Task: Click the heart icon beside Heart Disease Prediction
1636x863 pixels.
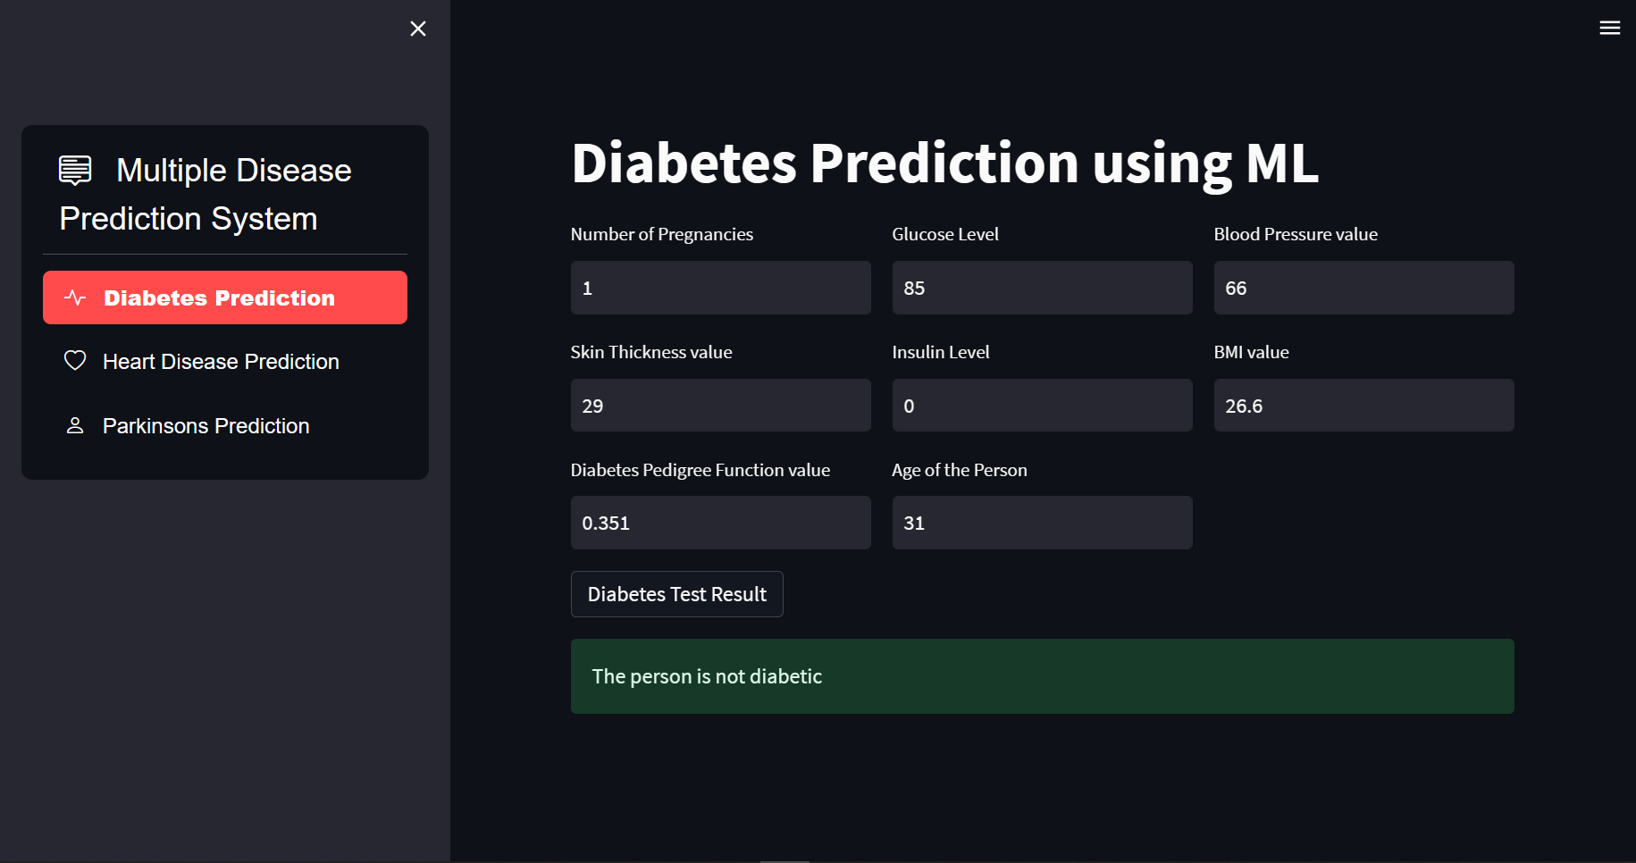Action: tap(74, 360)
